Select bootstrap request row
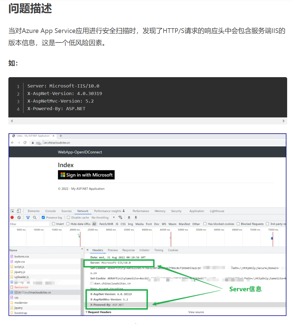The image size is (293, 324). [x=45, y=313]
